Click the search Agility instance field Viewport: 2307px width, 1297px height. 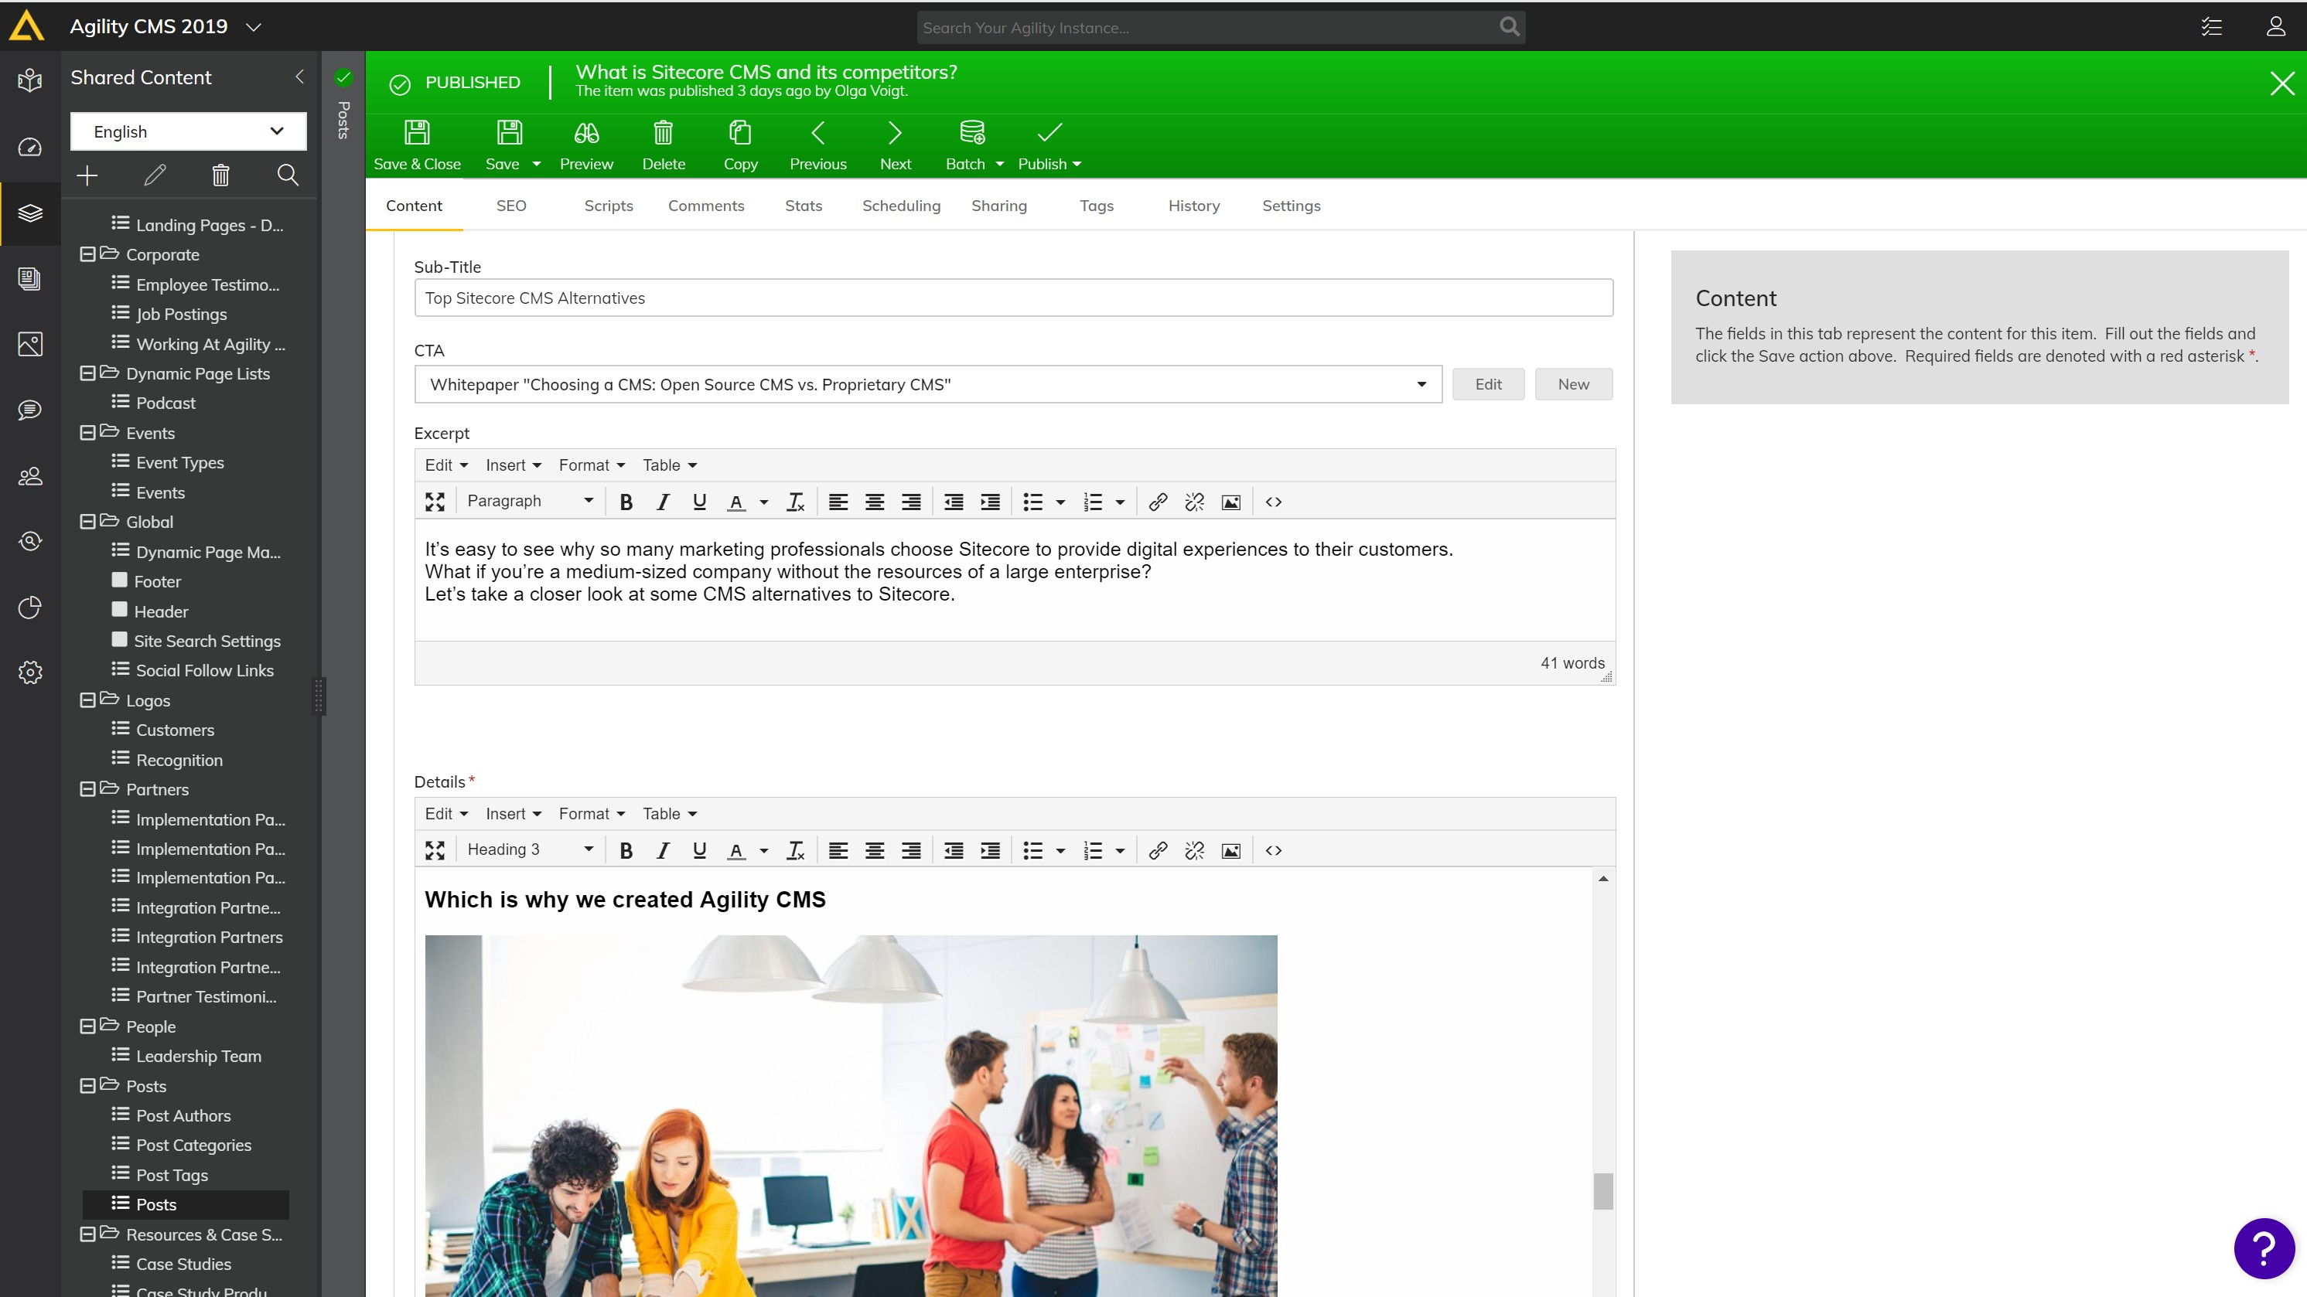coord(1220,27)
